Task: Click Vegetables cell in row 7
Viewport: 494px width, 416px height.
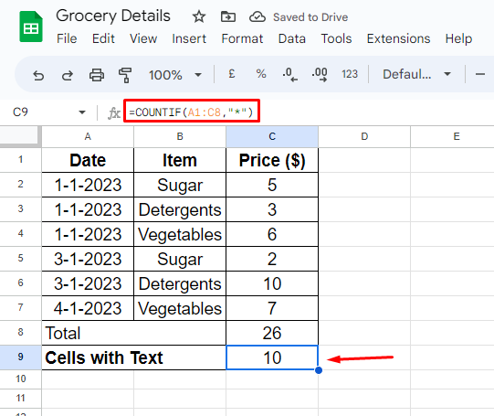Action: pos(180,308)
